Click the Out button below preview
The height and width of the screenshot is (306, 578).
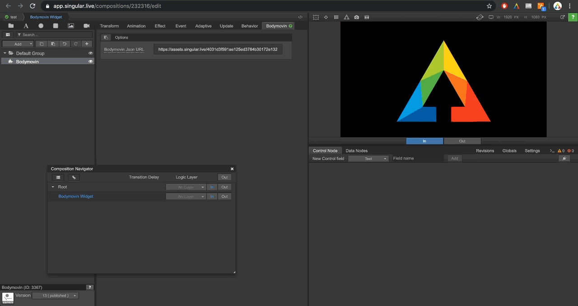[462, 141]
